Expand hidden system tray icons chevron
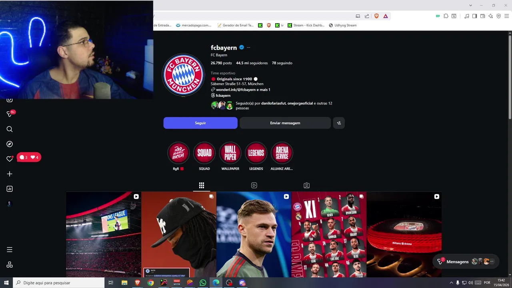 click(451, 283)
